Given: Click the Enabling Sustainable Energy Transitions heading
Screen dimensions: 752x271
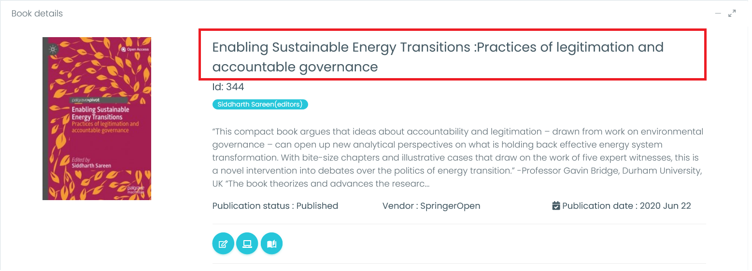Looking at the screenshot, I should point(438,57).
